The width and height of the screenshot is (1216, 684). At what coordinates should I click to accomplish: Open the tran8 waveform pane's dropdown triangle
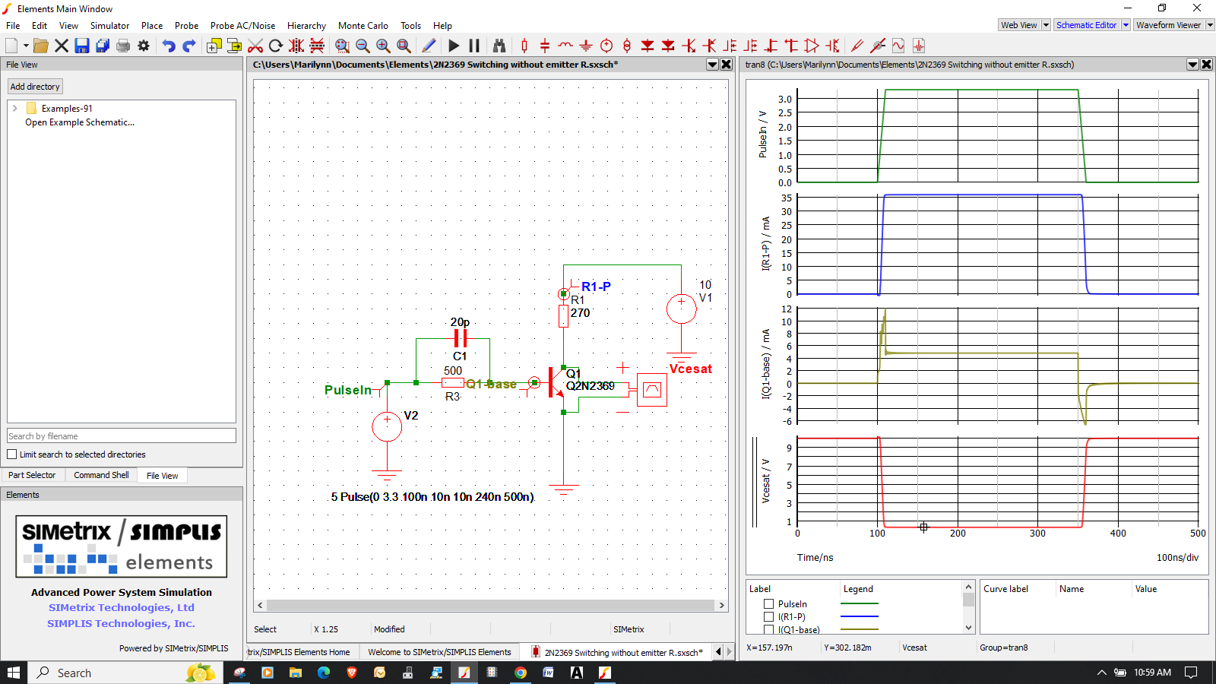[1193, 65]
